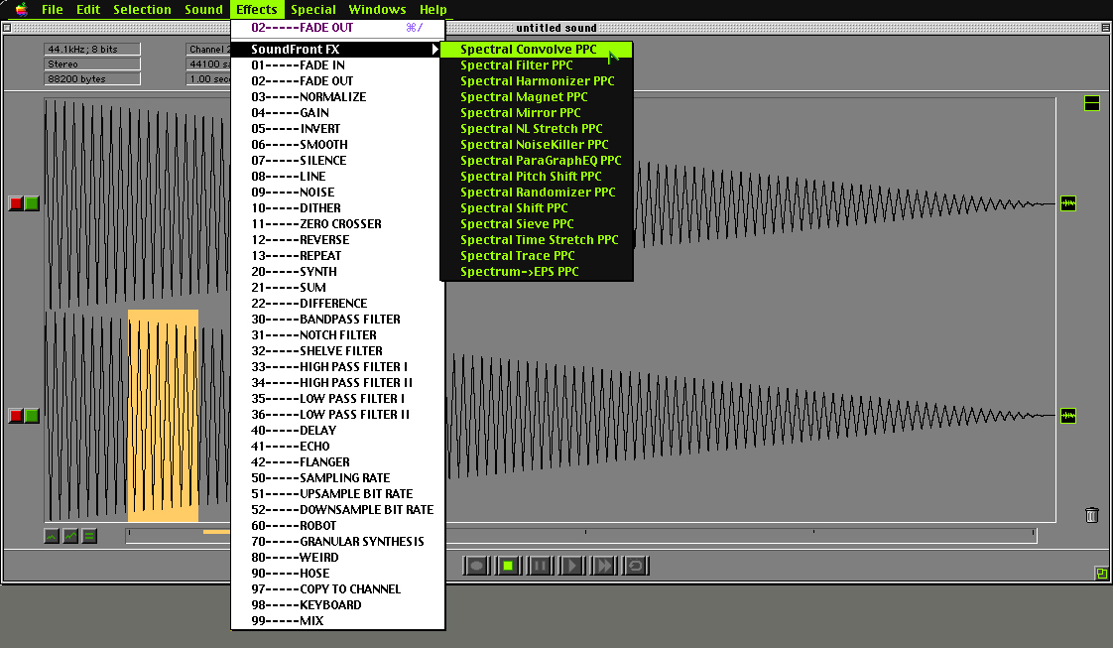Viewport: 1113px width, 648px height.
Task: Choose Spectral Harmonizer PPC
Action: [536, 81]
